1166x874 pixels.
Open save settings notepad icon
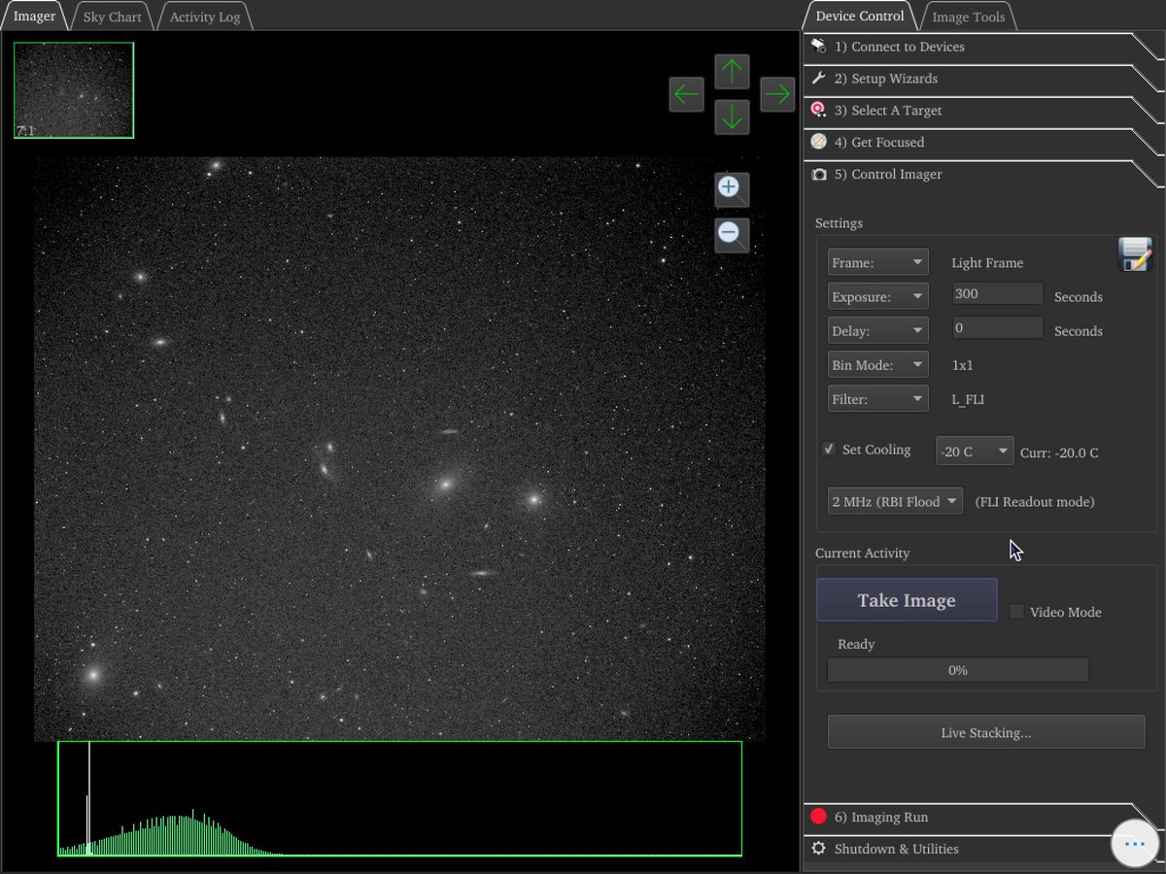pyautogui.click(x=1135, y=254)
